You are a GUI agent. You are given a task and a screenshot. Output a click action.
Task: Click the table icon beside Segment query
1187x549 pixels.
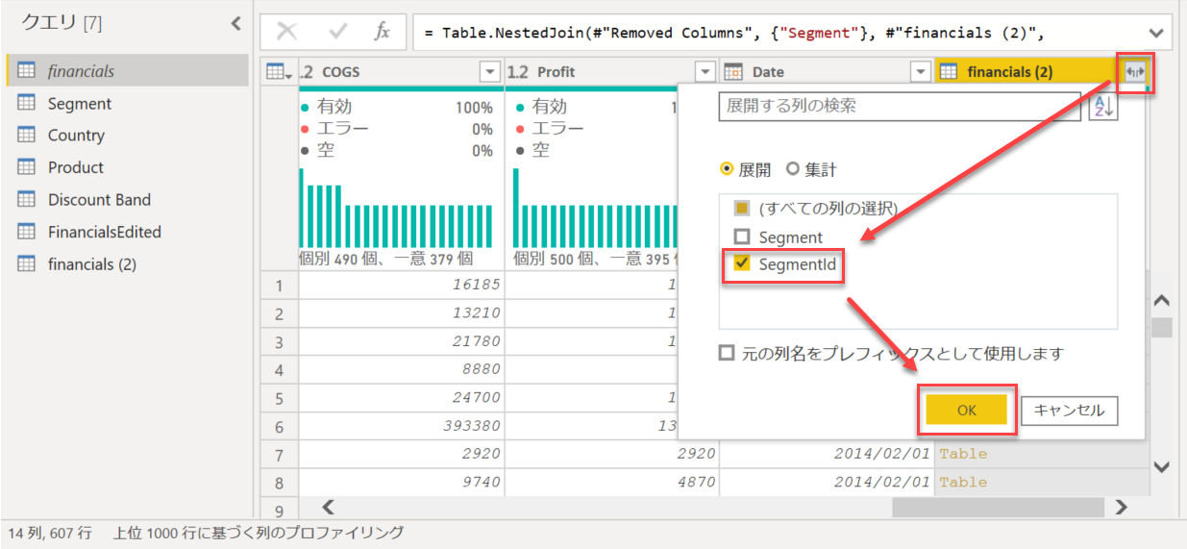coord(27,103)
